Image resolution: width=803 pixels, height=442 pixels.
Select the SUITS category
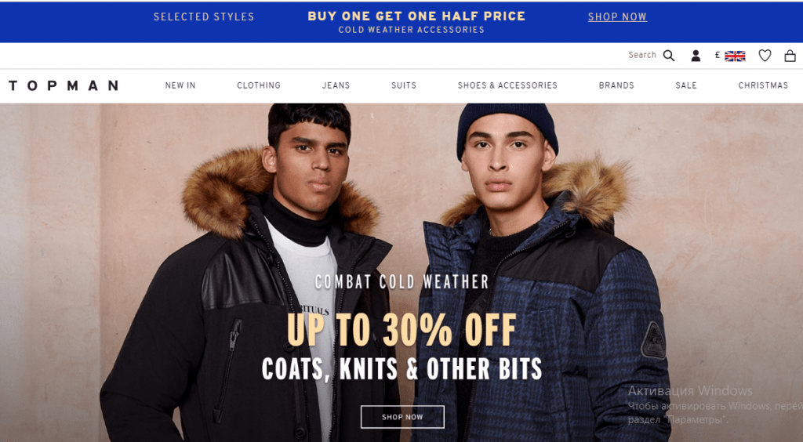pyautogui.click(x=404, y=85)
